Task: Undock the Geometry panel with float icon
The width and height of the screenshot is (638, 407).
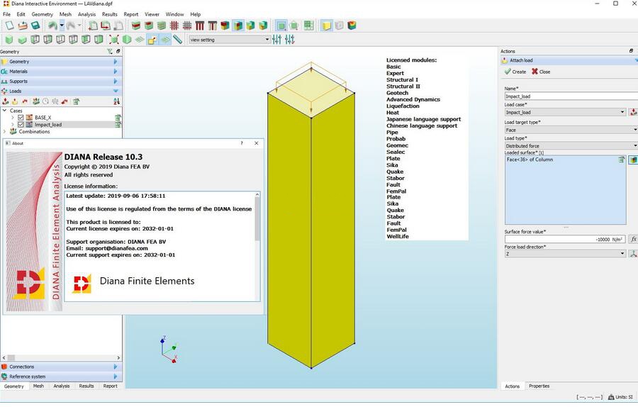Action: click(x=118, y=51)
